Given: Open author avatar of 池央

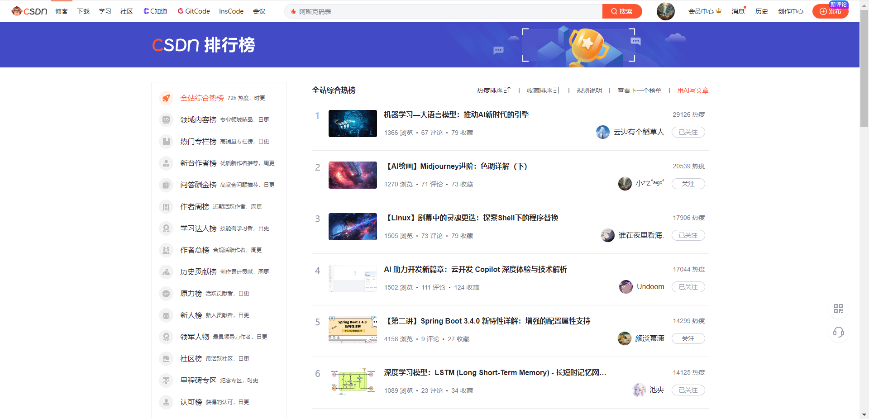Looking at the screenshot, I should point(639,390).
